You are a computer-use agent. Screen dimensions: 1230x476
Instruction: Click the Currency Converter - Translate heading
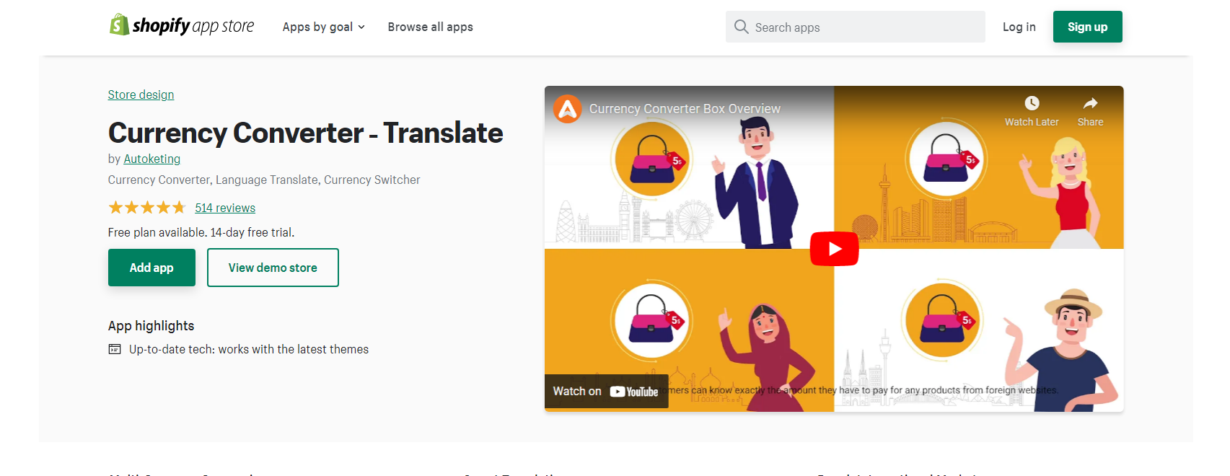[x=305, y=133]
